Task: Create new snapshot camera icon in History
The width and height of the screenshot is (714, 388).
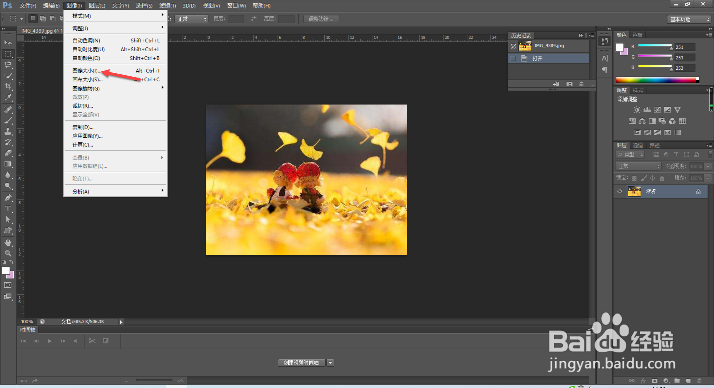Action: pos(569,84)
